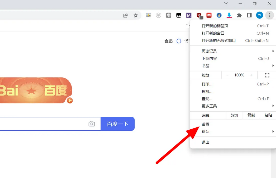Screen dimensions: 276x178
Task: Click the 百度一下 search button
Action: 117,124
